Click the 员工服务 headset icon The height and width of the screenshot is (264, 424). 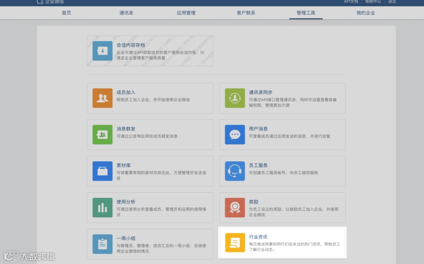coord(235,171)
